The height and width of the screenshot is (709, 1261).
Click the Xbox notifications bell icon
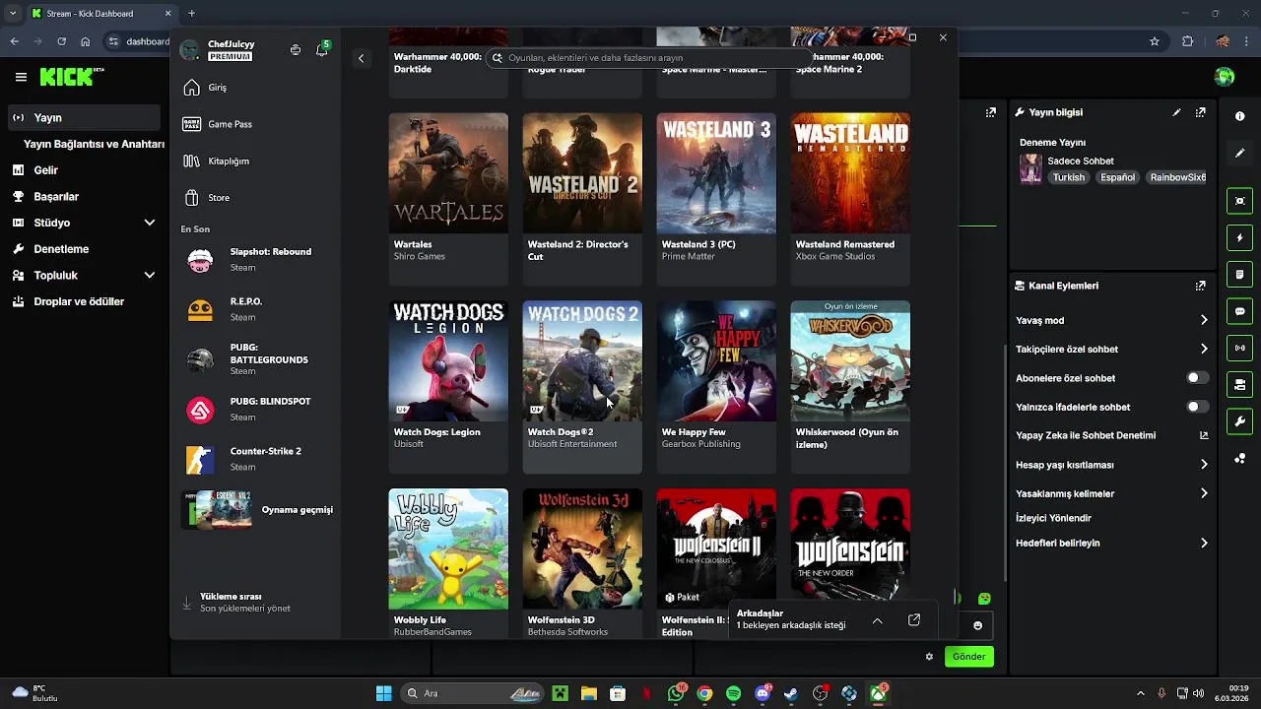click(x=322, y=50)
